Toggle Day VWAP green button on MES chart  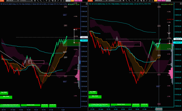[4, 93]
